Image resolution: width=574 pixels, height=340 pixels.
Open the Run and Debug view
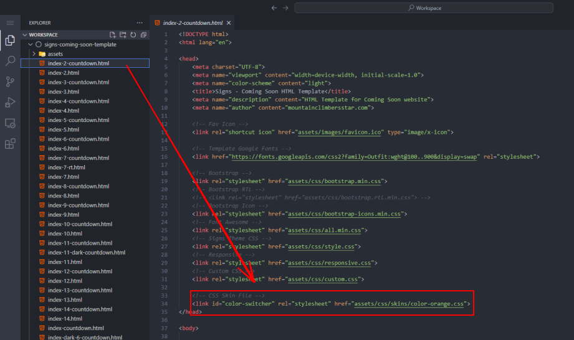tap(10, 102)
